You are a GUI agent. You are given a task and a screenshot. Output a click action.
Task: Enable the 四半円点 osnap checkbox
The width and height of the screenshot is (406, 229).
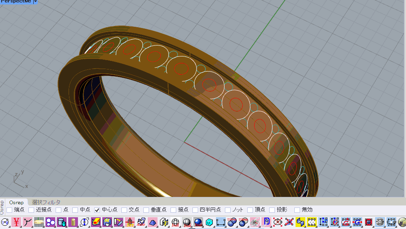[x=195, y=210]
